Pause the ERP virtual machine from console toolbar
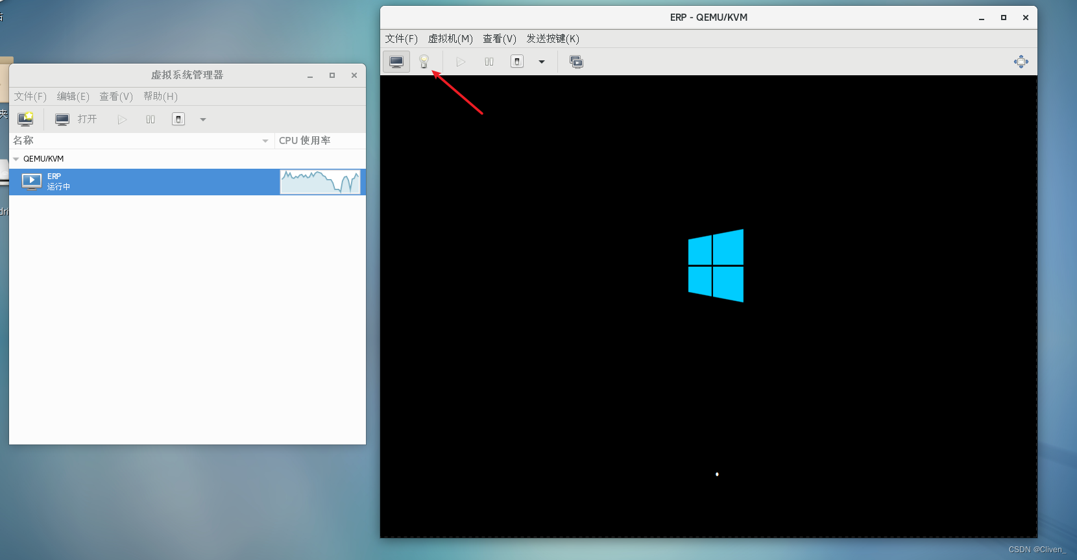1077x560 pixels. pyautogui.click(x=489, y=62)
